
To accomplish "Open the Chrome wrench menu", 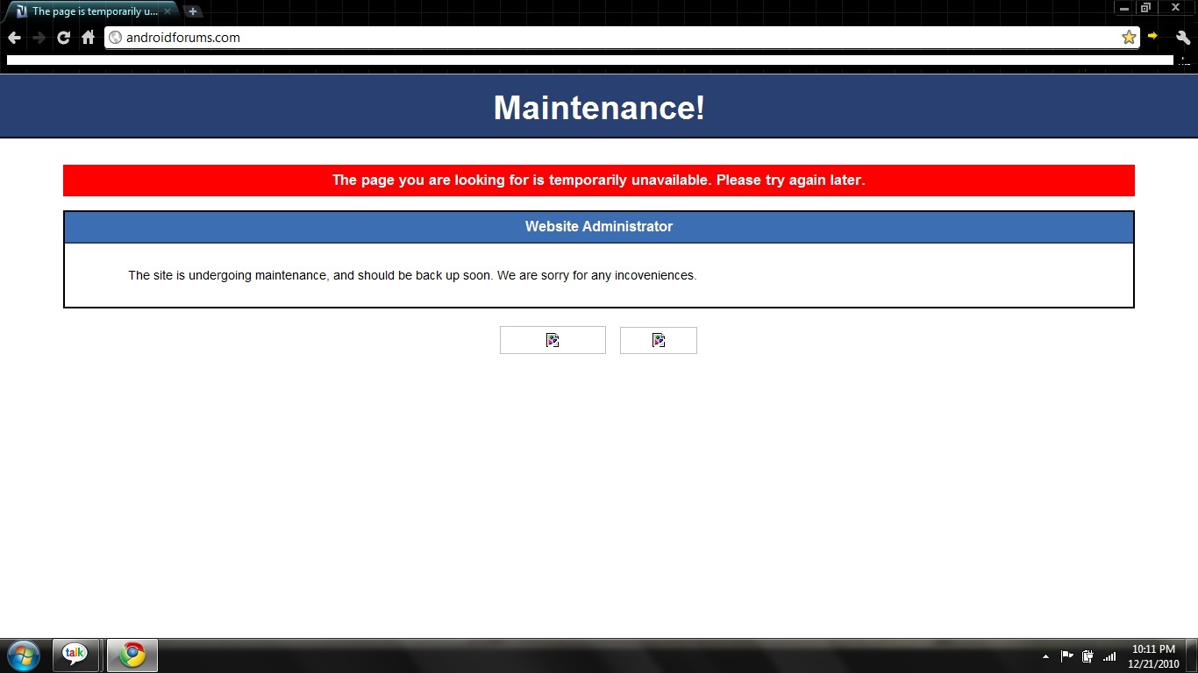I will pos(1182,38).
